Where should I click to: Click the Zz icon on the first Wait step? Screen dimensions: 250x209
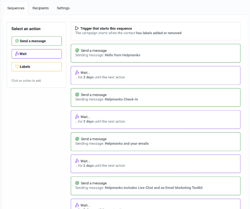click(77, 73)
